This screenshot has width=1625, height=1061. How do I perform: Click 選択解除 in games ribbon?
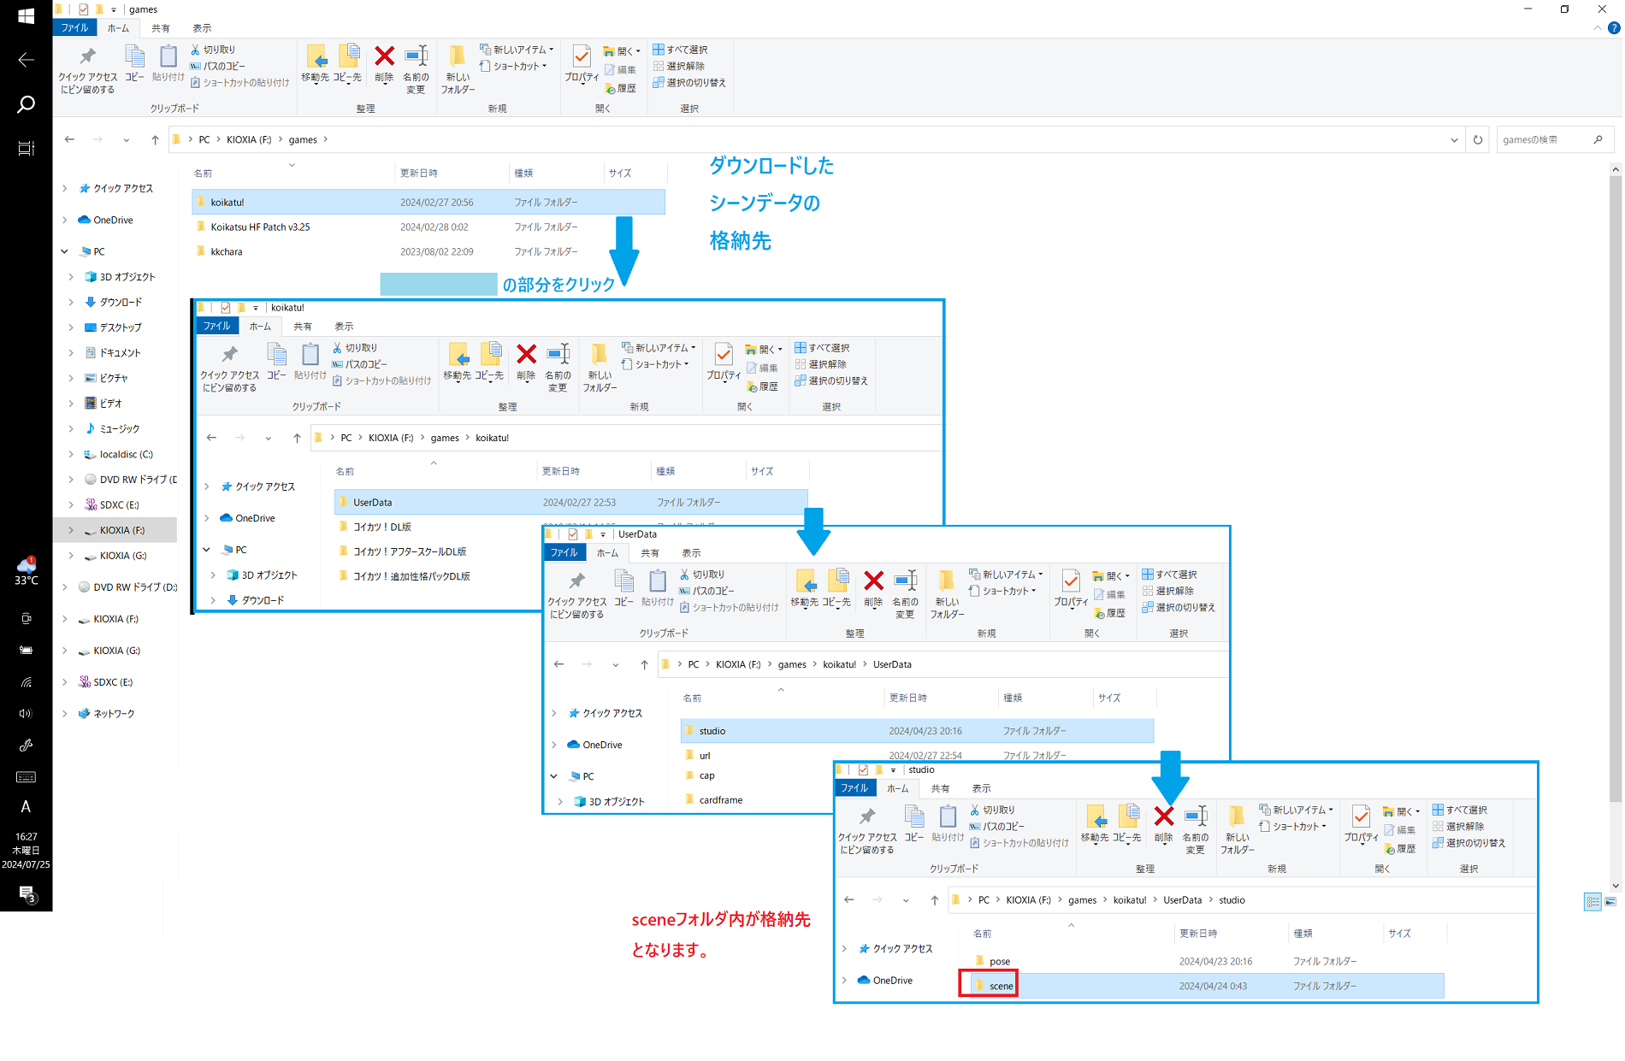click(x=679, y=66)
